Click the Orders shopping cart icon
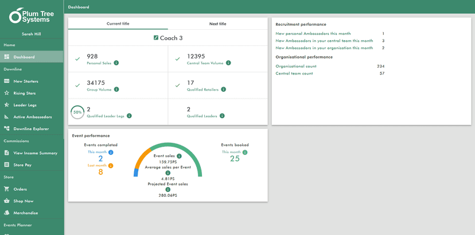The width and height of the screenshot is (475, 235). click(7, 189)
